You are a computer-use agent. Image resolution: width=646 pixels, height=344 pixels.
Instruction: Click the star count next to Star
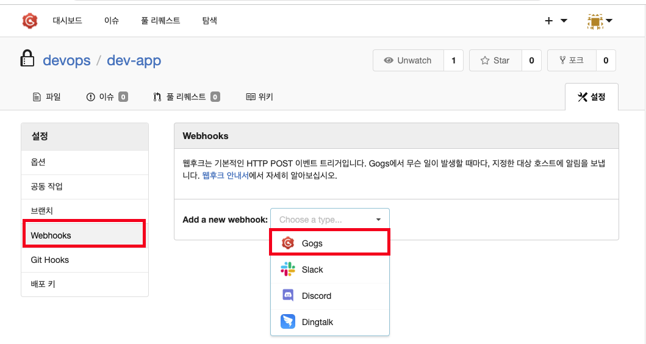(531, 60)
